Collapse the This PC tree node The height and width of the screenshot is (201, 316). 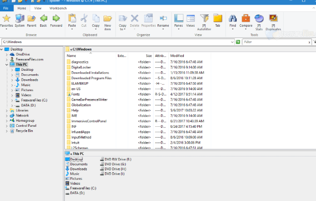point(6,65)
